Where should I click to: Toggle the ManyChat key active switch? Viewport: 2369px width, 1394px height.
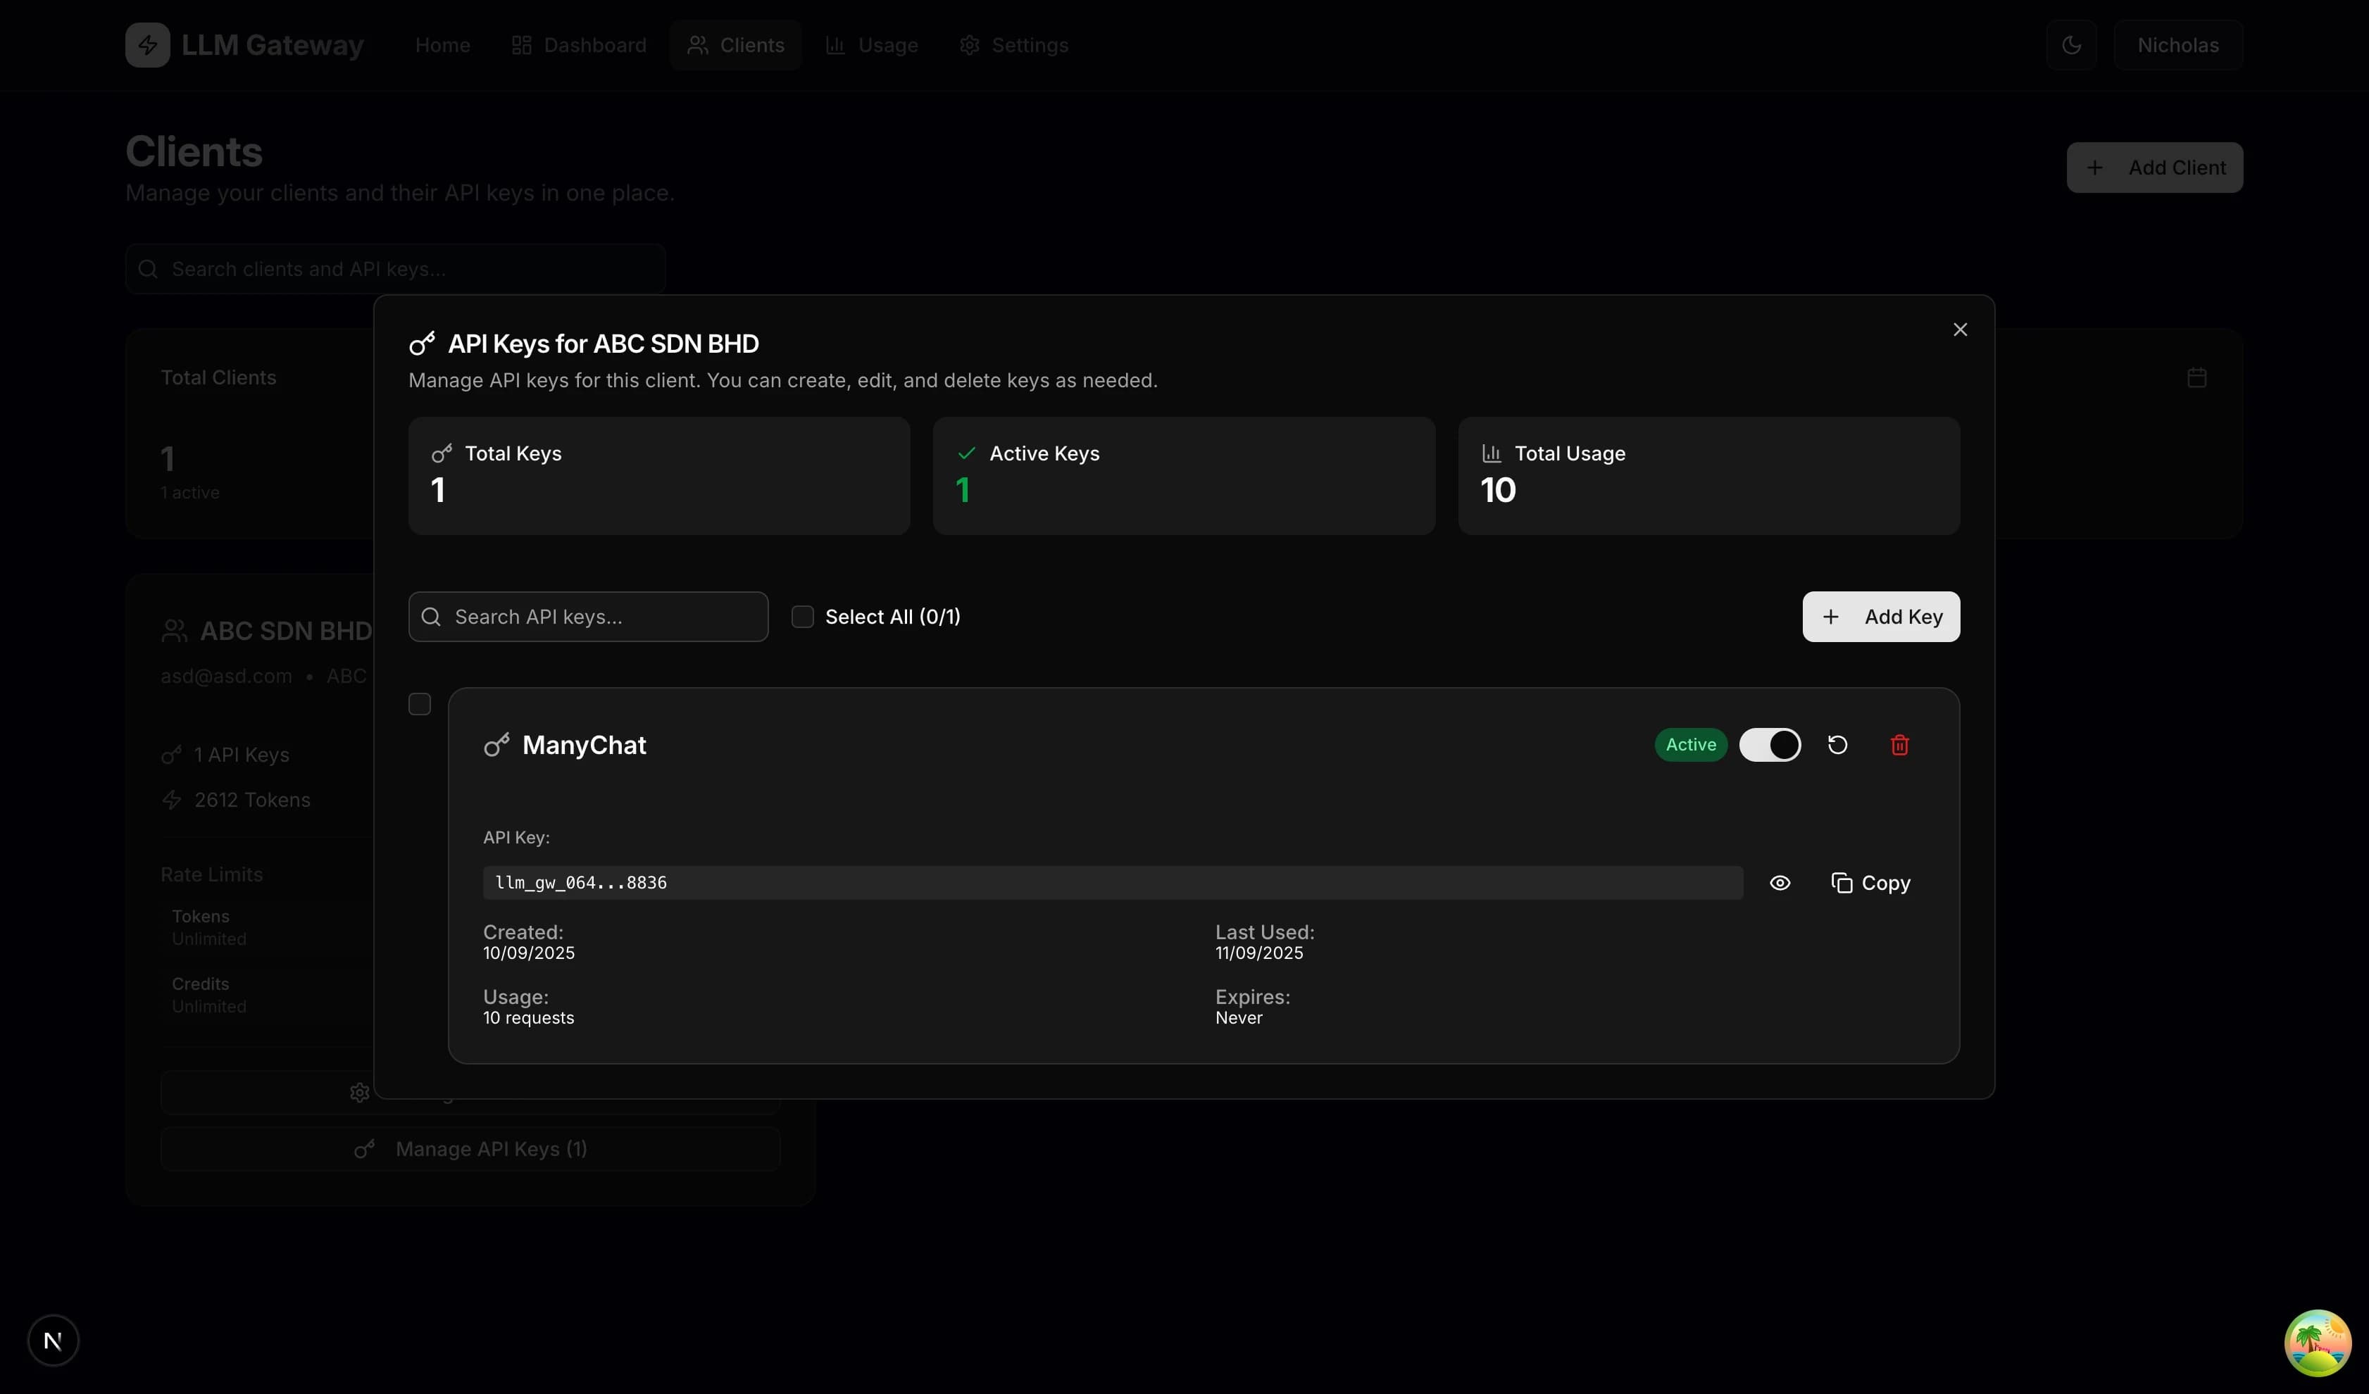1770,744
